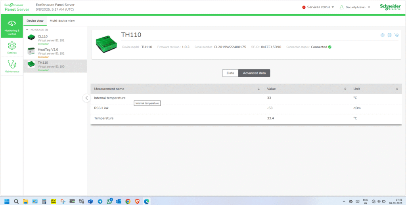Switch to the Multi-device view tab
406x205 pixels.
(x=62, y=21)
